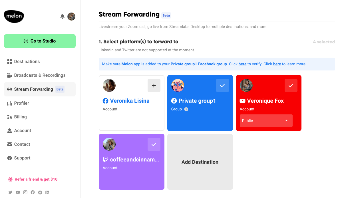Click the Support question mark icon
This screenshot has width=340, height=198.
point(9,158)
